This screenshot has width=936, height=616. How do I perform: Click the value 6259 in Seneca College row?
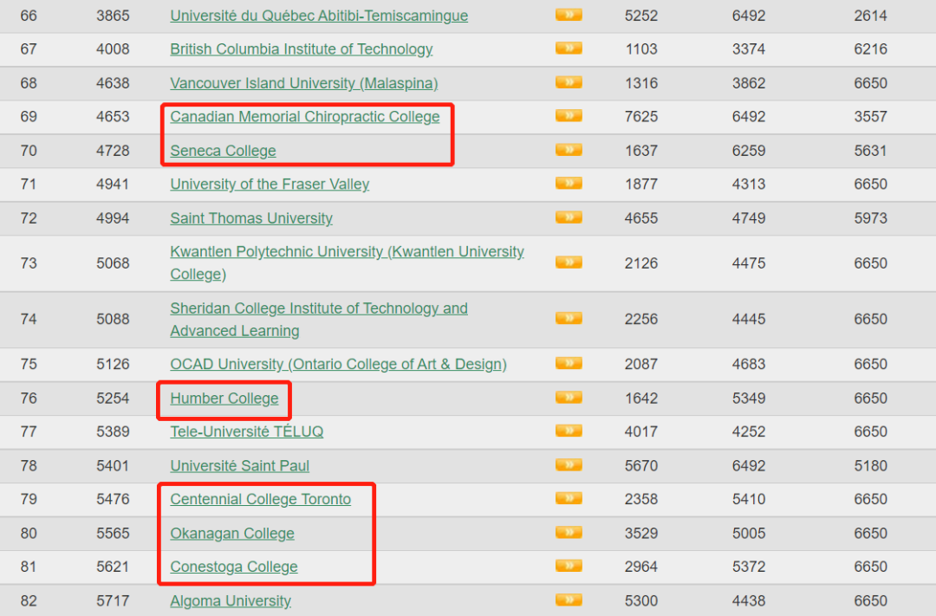(x=749, y=151)
